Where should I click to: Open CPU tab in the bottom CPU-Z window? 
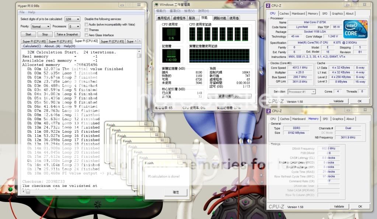[273, 119]
